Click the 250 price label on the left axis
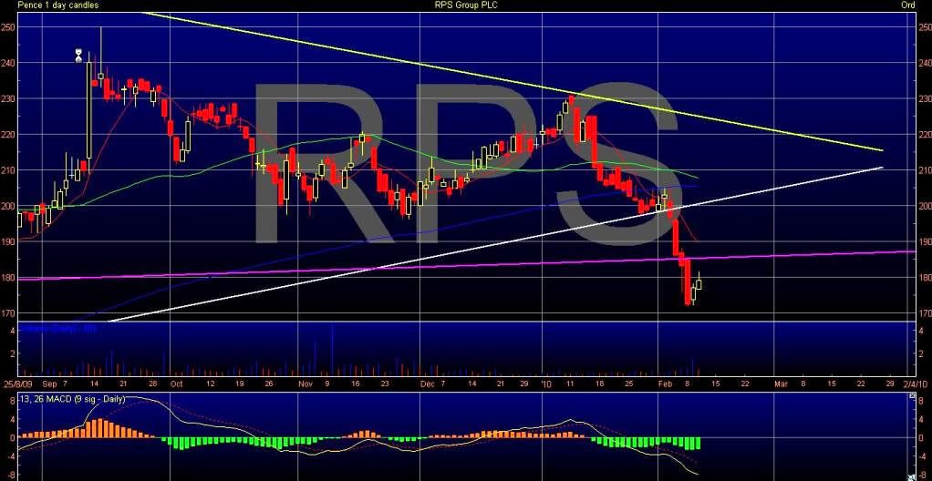The image size is (932, 481). coord(7,27)
